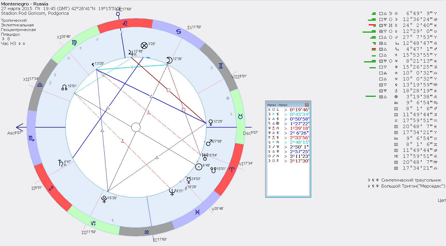Select the Part of Fortune symbol at 3°20'
The image size is (446, 246).
[x=144, y=46]
